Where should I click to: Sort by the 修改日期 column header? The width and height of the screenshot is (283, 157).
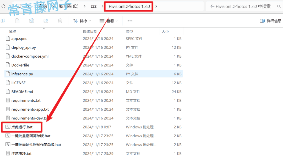pyautogui.click(x=90, y=31)
